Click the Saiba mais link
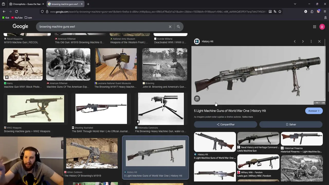 tap(248, 117)
